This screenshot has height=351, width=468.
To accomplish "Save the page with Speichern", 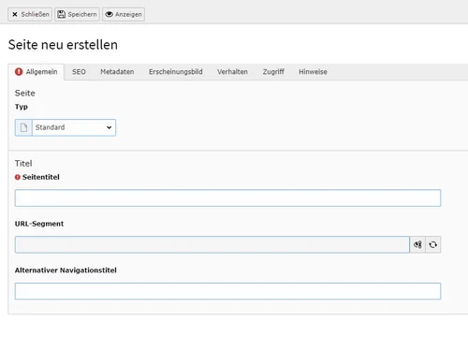I will pyautogui.click(x=77, y=14).
